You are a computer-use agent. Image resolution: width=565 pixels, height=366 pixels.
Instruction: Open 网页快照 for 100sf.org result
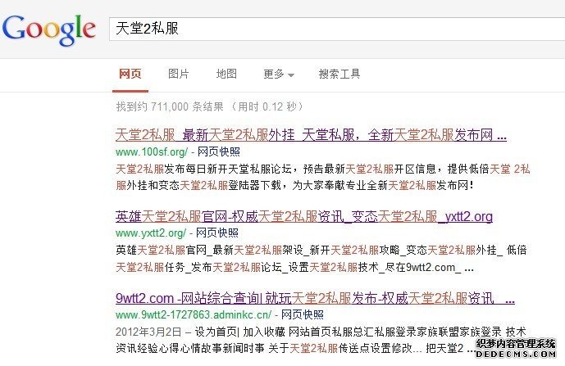point(219,151)
